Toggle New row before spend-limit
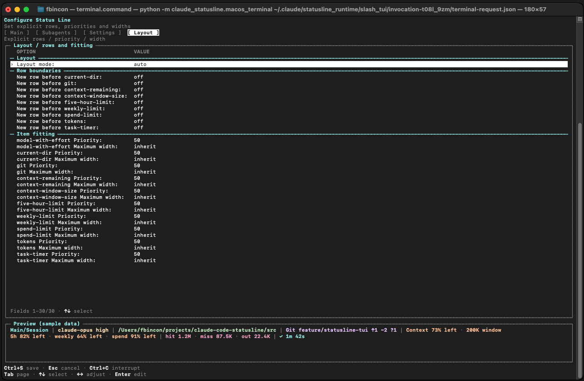This screenshot has width=584, height=381. click(289, 115)
